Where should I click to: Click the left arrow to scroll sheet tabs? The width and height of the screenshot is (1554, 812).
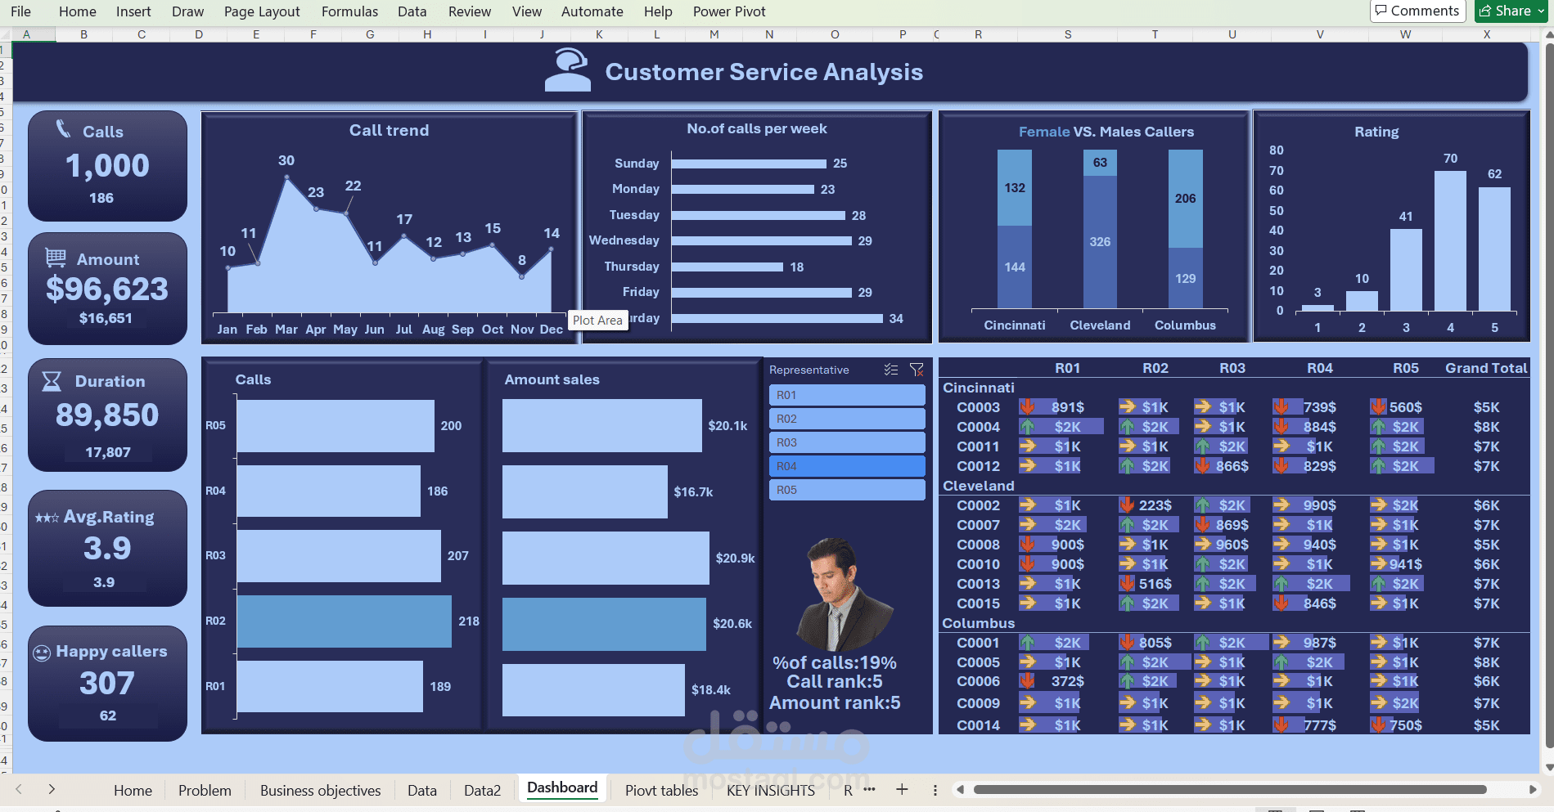click(18, 790)
